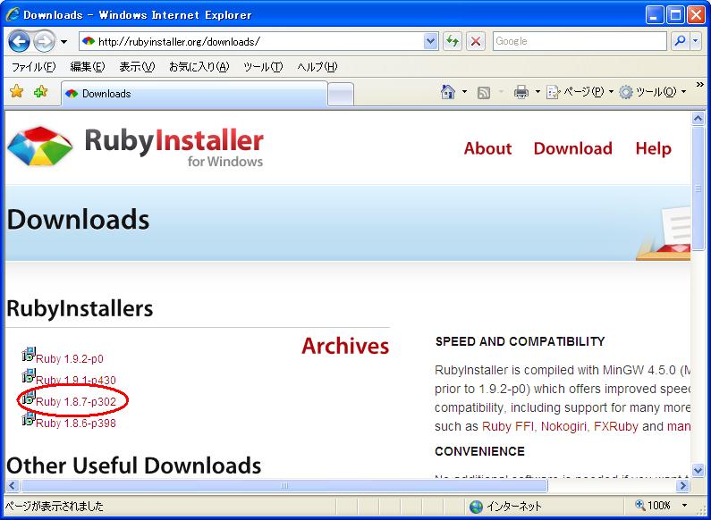Open the recent pages dropdown beside Forward
The image size is (711, 520).
[x=63, y=42]
